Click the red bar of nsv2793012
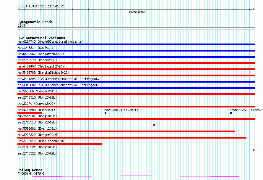Viewport: 263px width, 180px height. (59, 144)
